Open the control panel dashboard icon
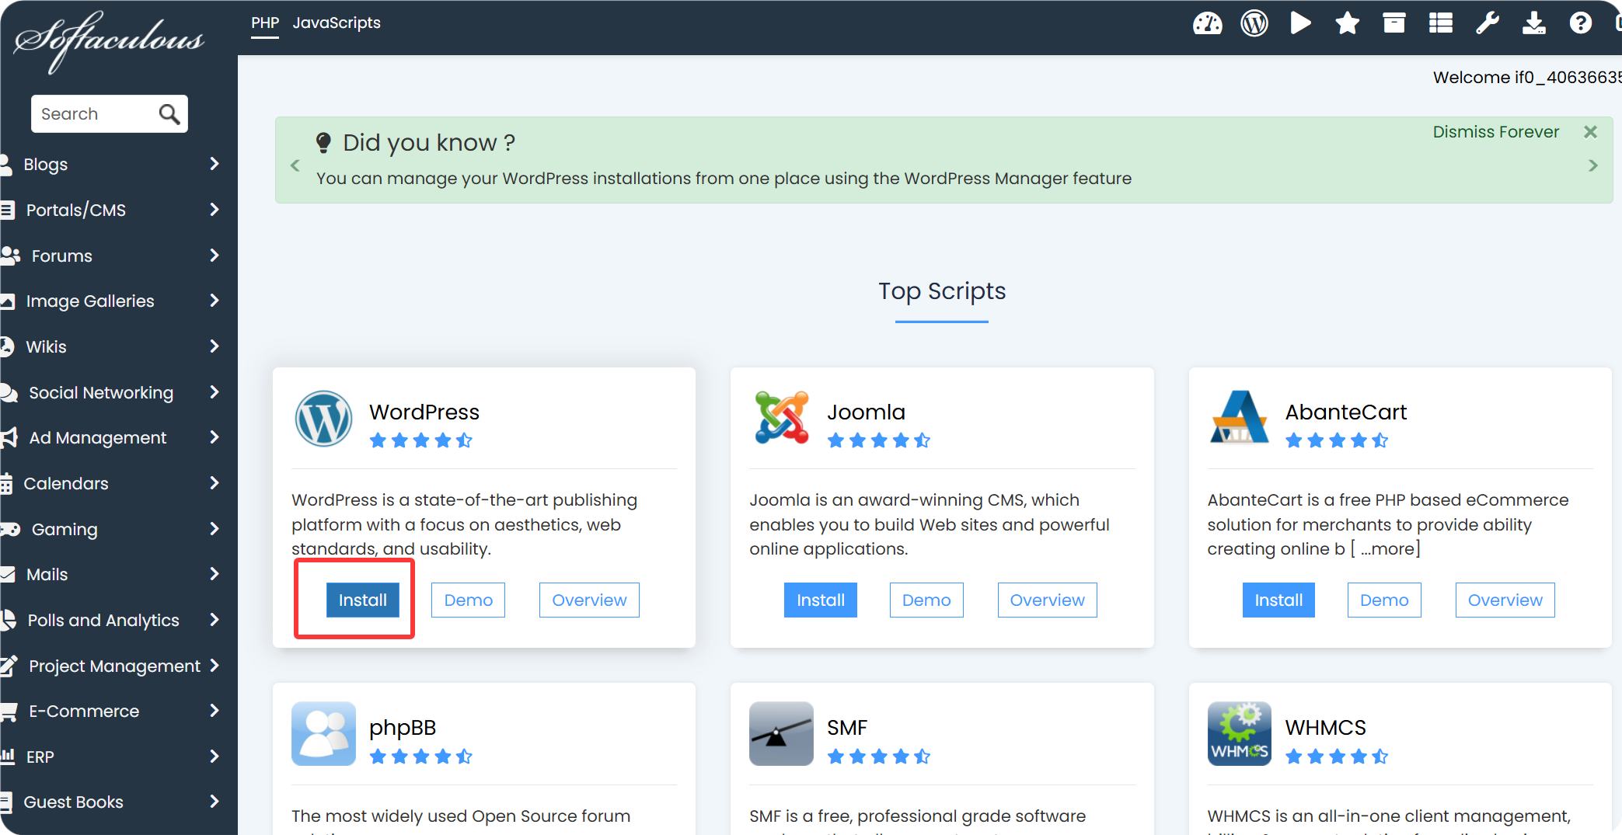The height and width of the screenshot is (835, 1622). pos(1207,23)
